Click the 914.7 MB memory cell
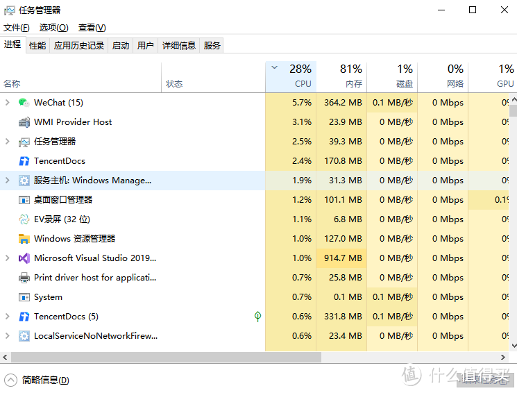 click(x=341, y=258)
